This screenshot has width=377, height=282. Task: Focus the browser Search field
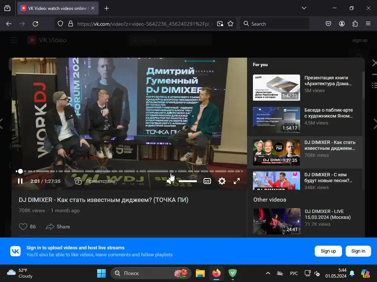pyautogui.click(x=275, y=24)
